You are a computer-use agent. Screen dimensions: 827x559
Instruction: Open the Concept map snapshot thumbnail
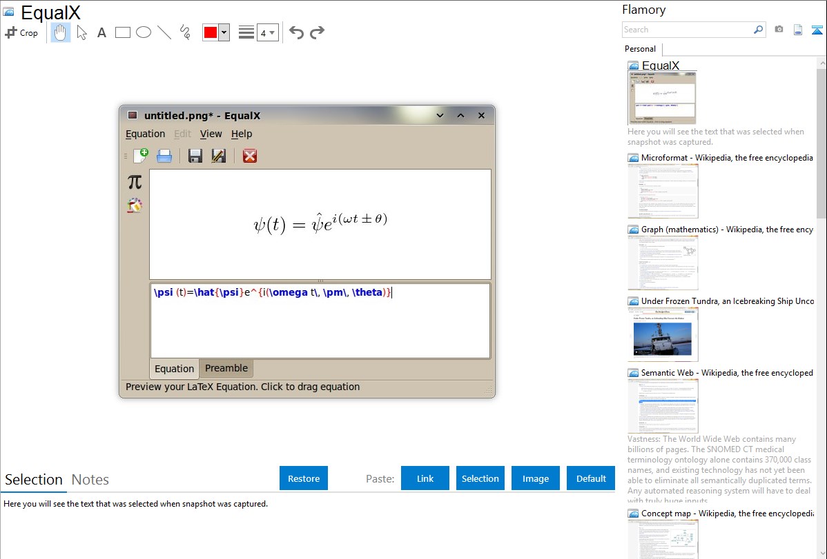point(663,538)
